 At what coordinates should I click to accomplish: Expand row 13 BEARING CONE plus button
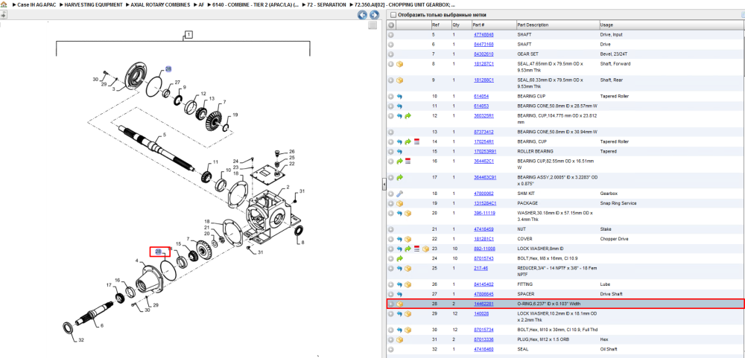point(391,132)
